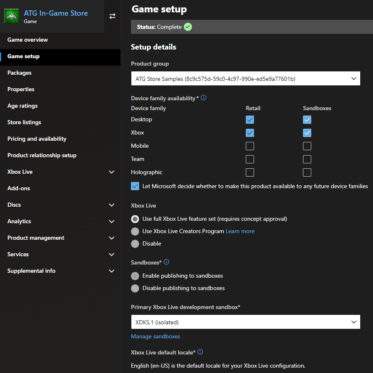This screenshot has height=373, width=373.
Task: Select Use Xbox Live Creators Program option
Action: point(135,231)
